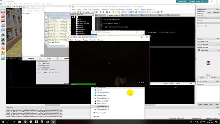Click Print icon in Notepad++ toolbar
This screenshot has height=124, width=220.
click(x=88, y=12)
